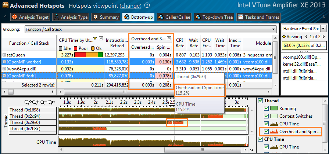Click the Context Switches legend swatch
Screen dimensions: 329x154
pyautogui.click(x=274, y=116)
